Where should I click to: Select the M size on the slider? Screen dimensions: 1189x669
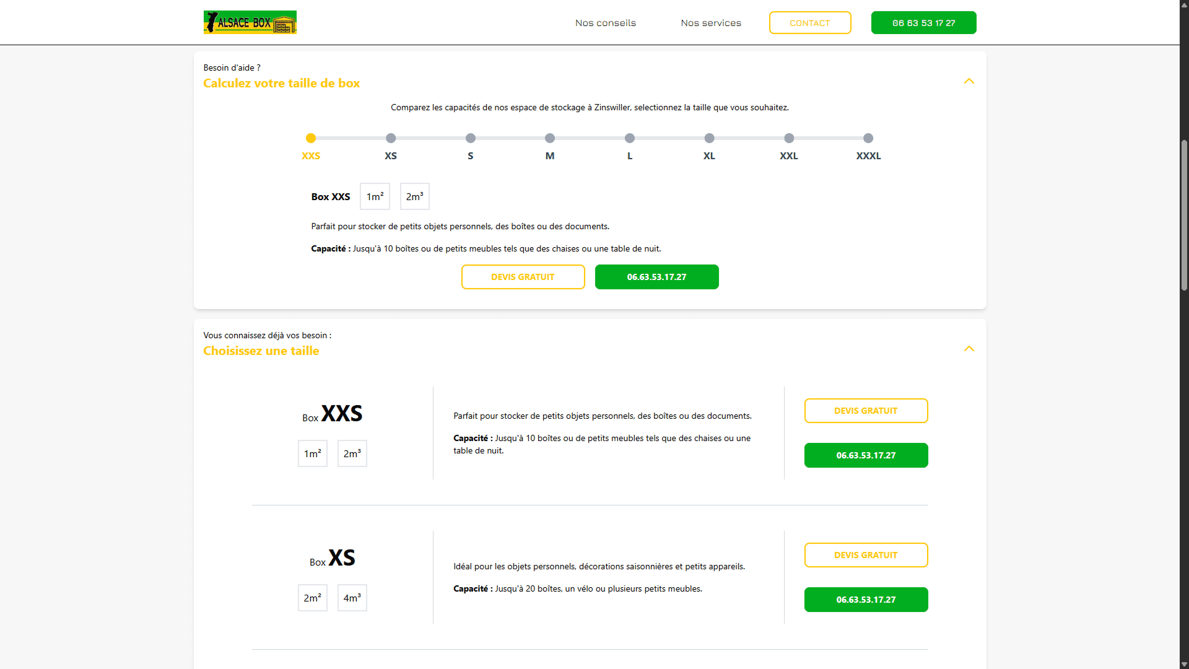click(x=550, y=138)
